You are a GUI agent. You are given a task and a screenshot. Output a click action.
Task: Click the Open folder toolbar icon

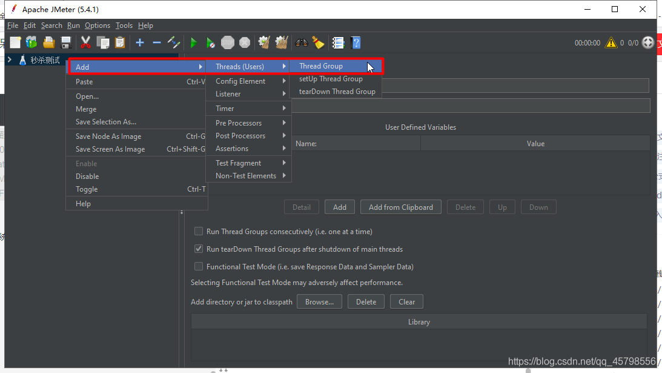(x=49, y=42)
